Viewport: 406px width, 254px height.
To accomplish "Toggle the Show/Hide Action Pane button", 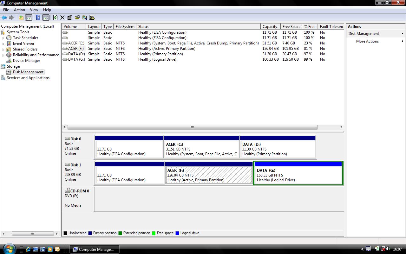I will point(46,18).
